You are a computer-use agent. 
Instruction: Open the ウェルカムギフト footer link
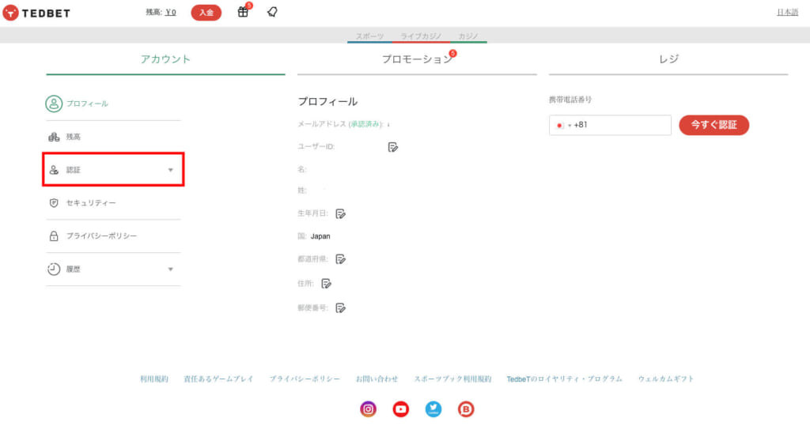tap(666, 379)
